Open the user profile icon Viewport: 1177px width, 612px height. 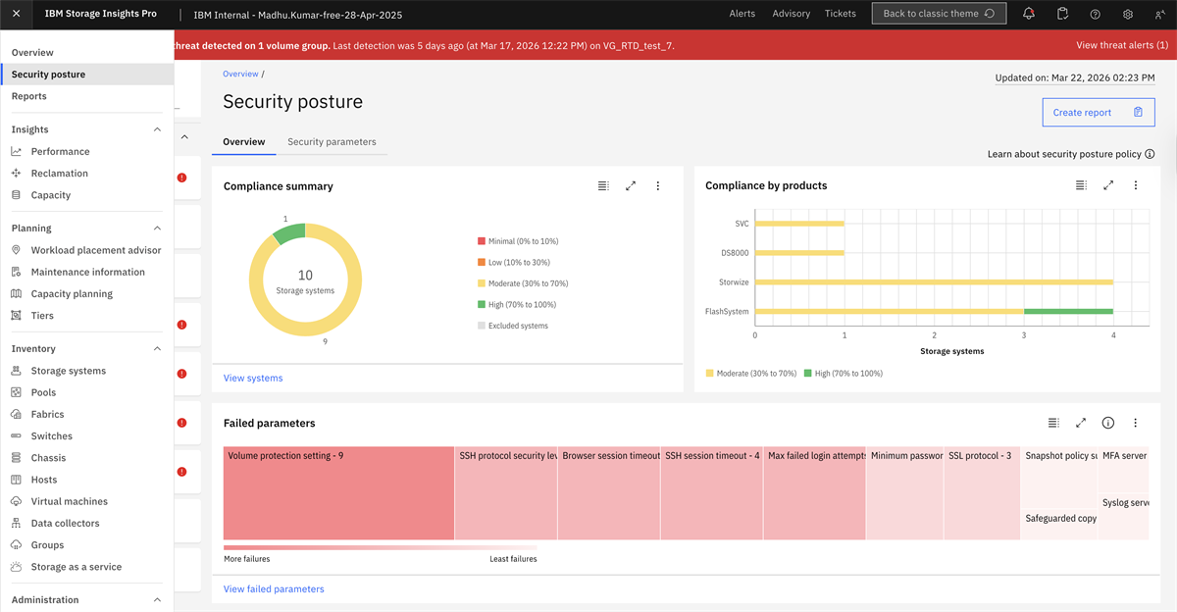pos(1161,14)
